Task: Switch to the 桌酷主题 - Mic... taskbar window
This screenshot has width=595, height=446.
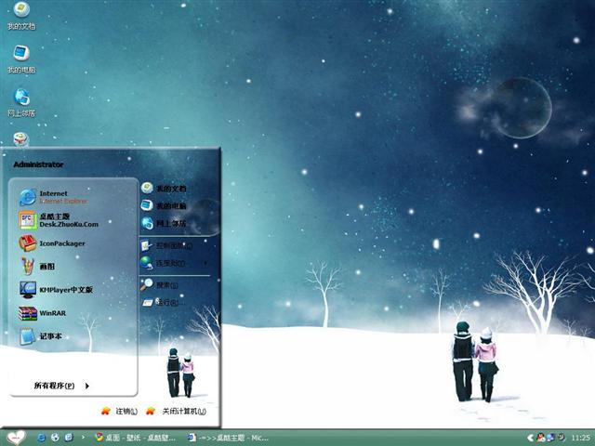Action: pos(229,438)
